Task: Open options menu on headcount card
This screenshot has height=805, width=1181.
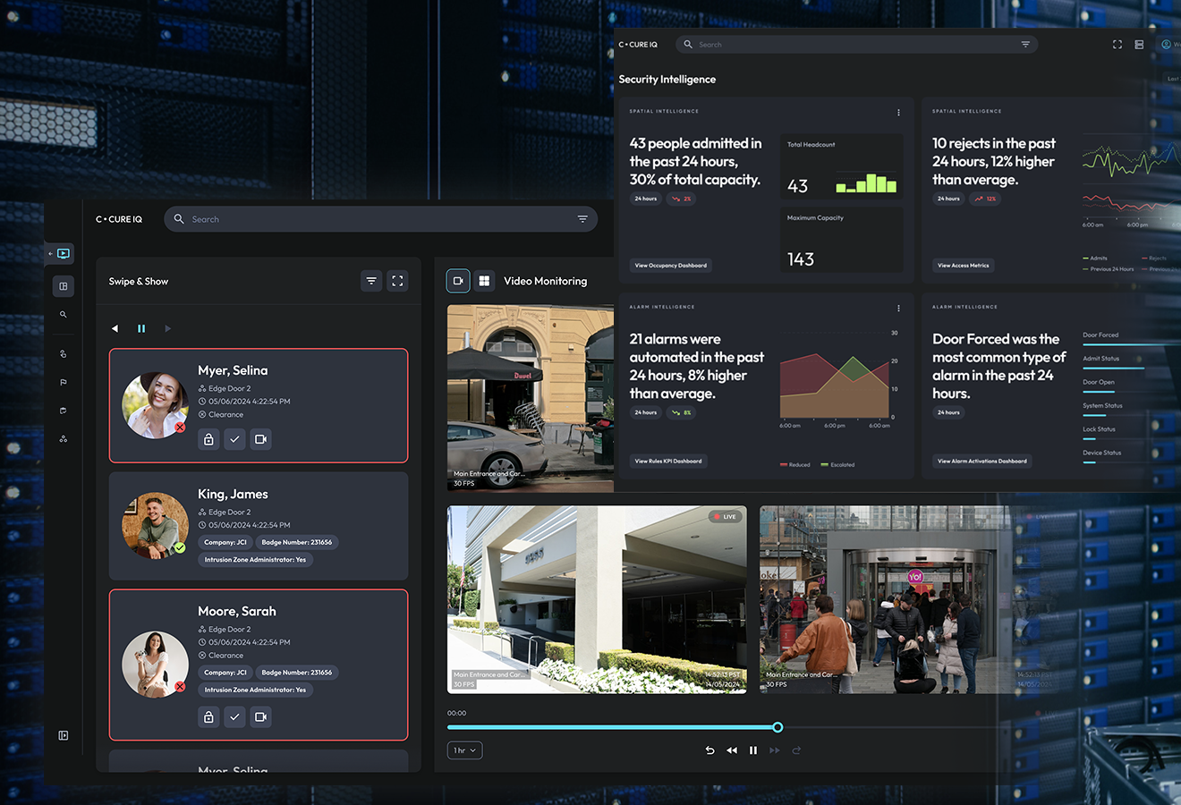Action: (x=898, y=113)
